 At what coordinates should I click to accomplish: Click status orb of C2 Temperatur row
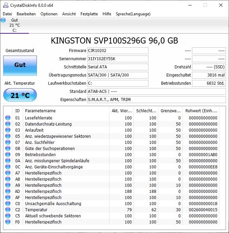click(8, 210)
